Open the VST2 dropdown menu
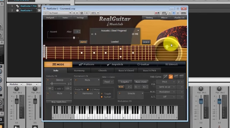Screen dimensions: 230x128 (95, 13)
